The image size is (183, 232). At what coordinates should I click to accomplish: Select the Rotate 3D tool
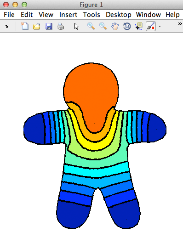[127, 26]
